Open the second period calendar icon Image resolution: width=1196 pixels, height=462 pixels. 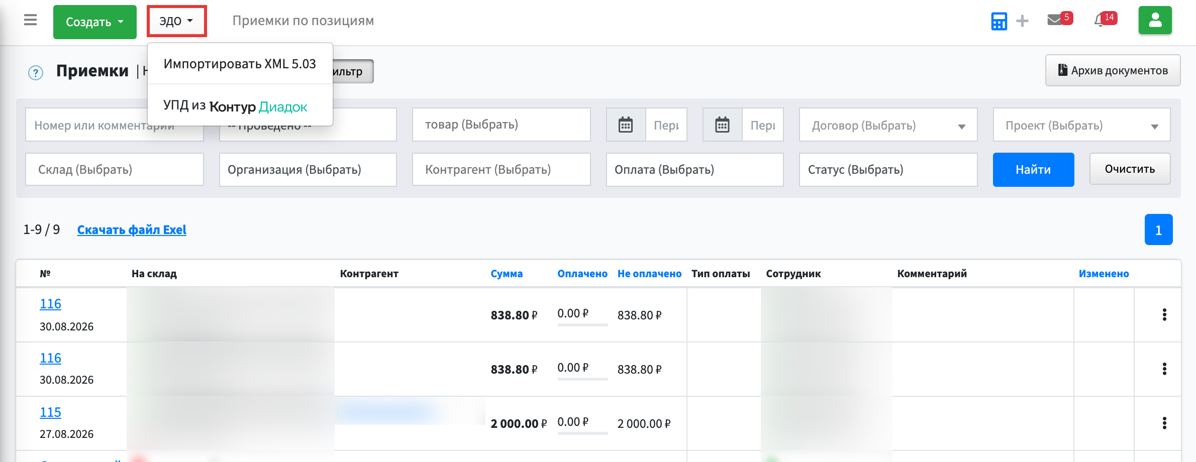pos(722,125)
